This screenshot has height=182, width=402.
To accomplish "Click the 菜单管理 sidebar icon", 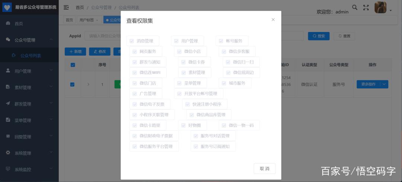I will 8,120.
